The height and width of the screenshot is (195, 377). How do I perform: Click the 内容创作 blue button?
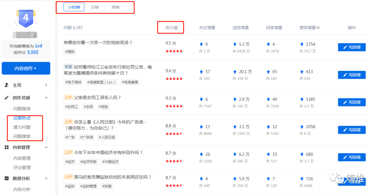coord(26,68)
